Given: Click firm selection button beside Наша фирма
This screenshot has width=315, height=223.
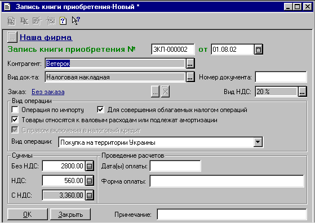Looking at the screenshot, I should pos(12,37).
